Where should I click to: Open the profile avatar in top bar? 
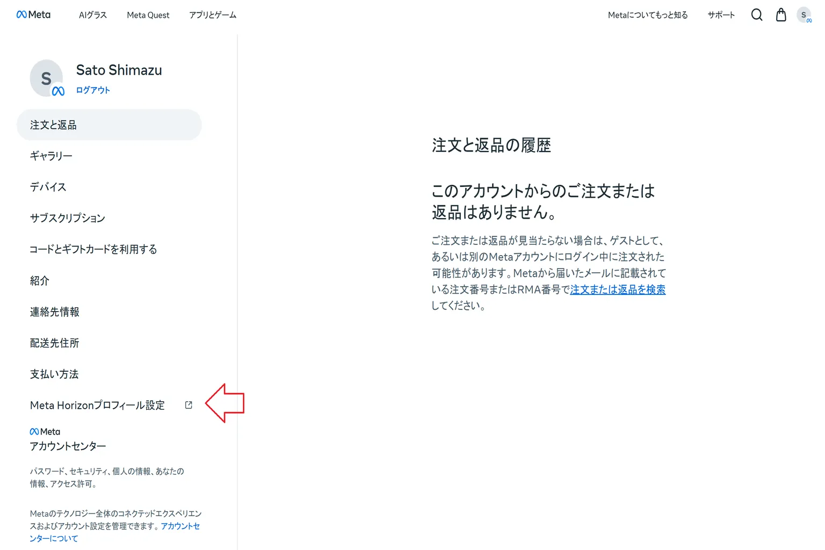coord(804,15)
